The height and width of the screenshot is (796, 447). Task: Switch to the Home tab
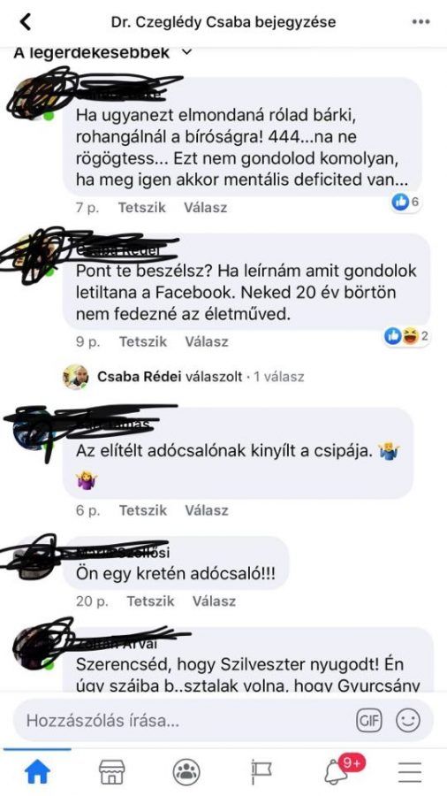coord(37,772)
